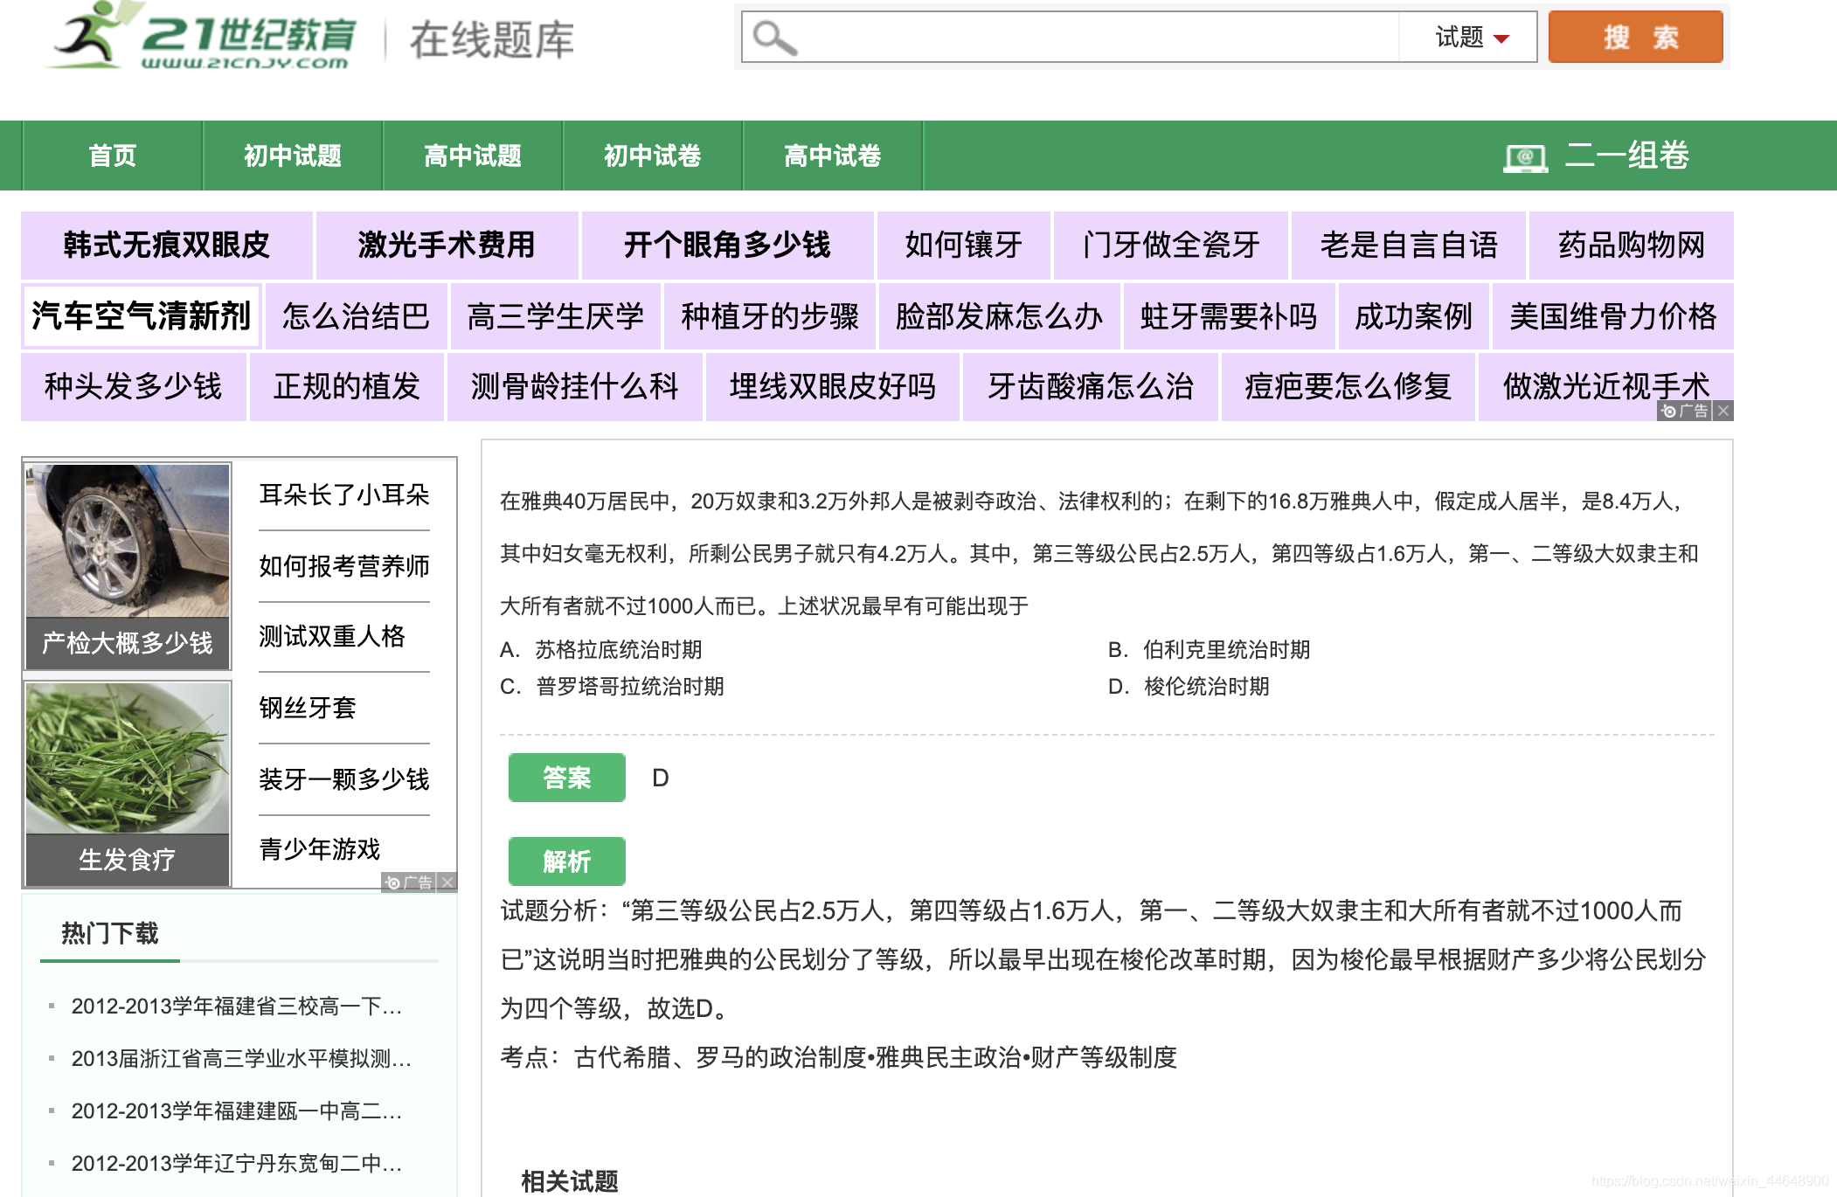Click sidebar ad link 青少年游戏

[320, 849]
